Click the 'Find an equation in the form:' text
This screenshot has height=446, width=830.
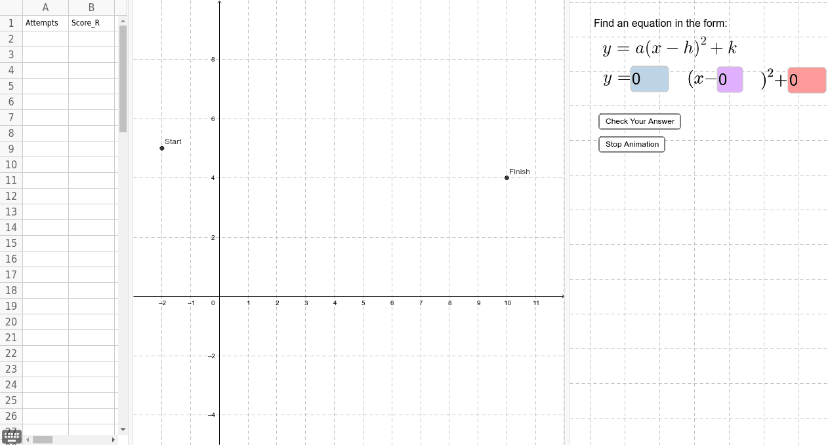click(660, 23)
